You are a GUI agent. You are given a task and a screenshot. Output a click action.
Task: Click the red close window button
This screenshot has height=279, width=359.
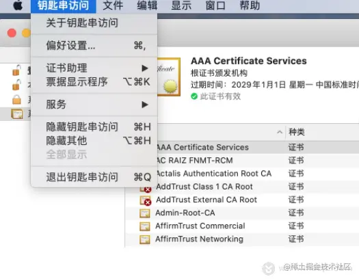pos(12,33)
